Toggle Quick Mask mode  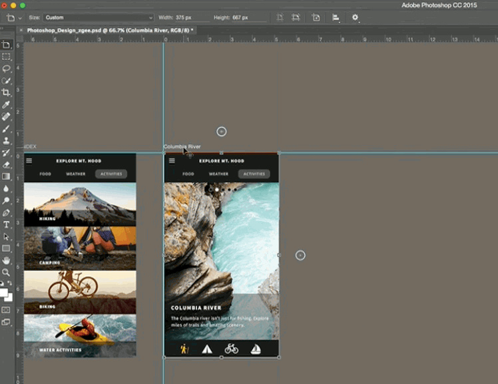point(7,309)
